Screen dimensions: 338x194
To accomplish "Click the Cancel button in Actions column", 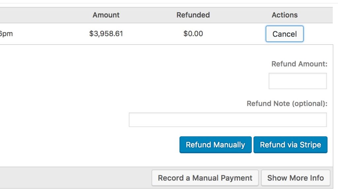I will coord(284,34).
